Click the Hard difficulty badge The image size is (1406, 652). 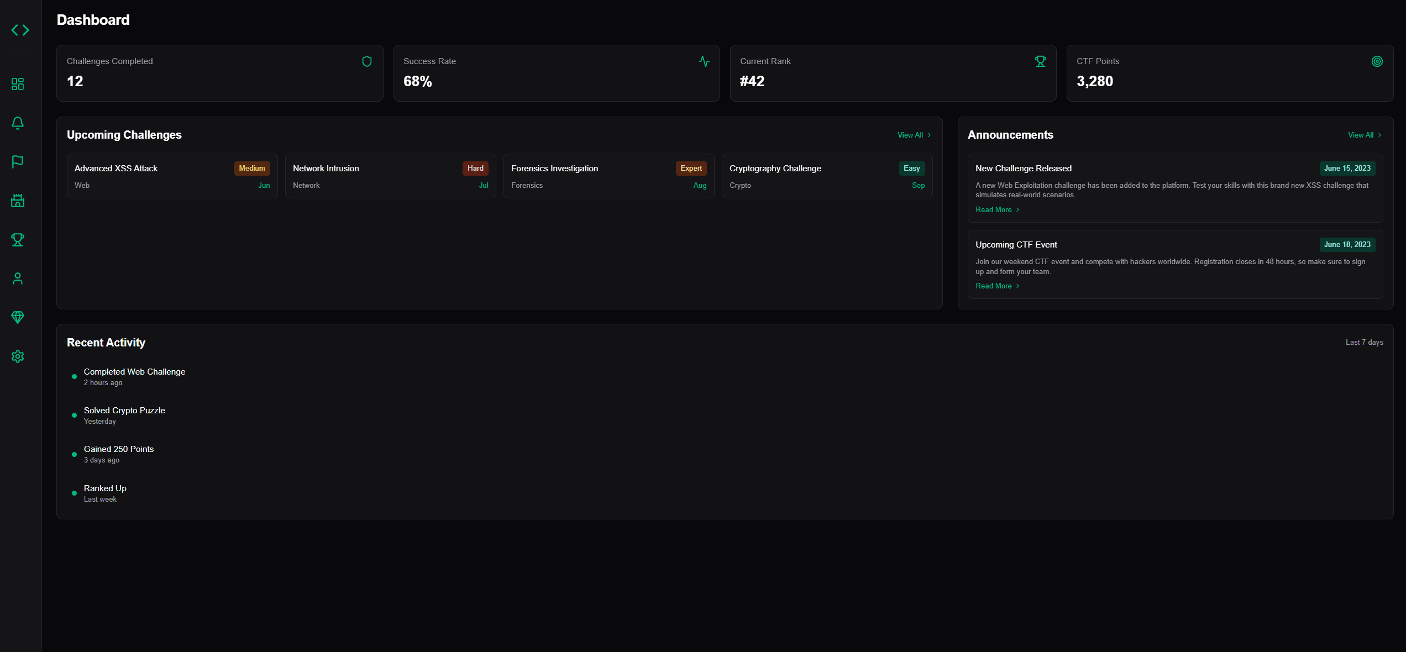click(475, 169)
